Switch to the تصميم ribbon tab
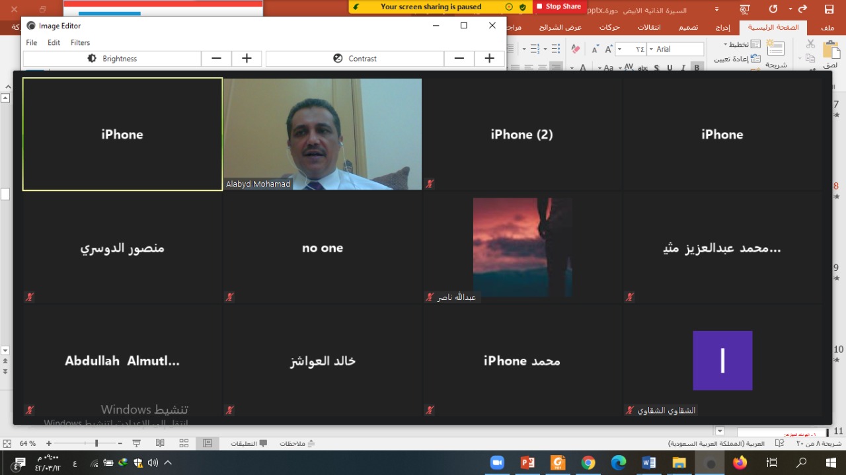846x475 pixels. (688, 28)
